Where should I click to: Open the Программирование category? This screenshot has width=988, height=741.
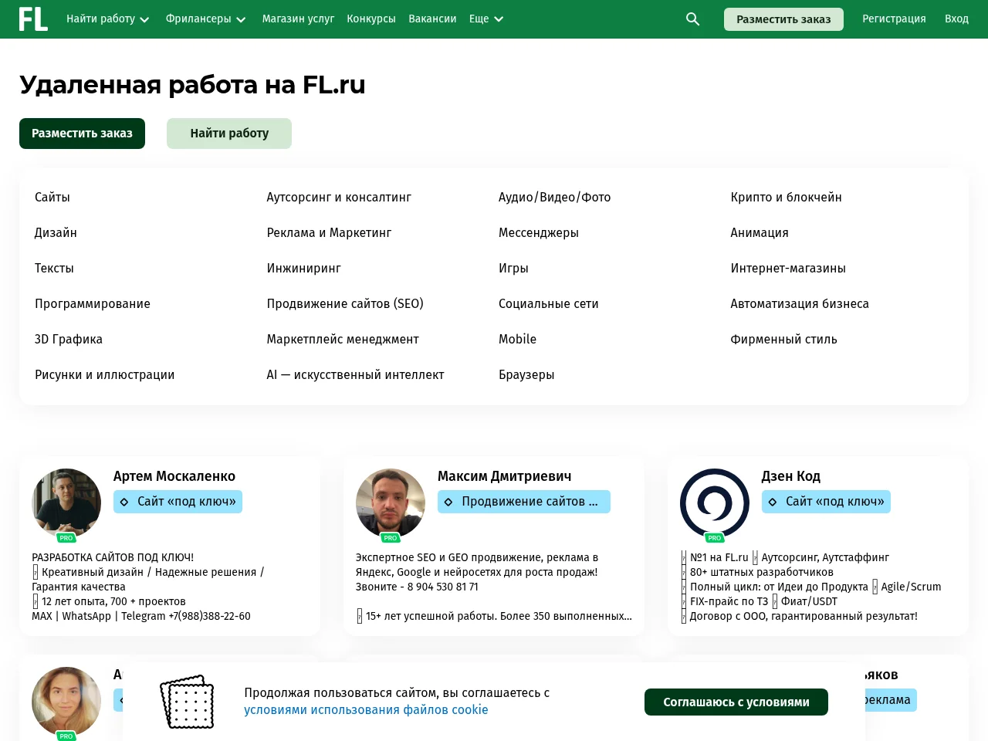[x=93, y=304]
